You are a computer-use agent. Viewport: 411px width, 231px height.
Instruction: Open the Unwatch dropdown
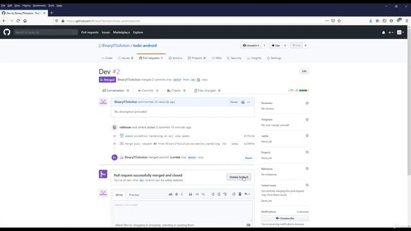(251, 46)
